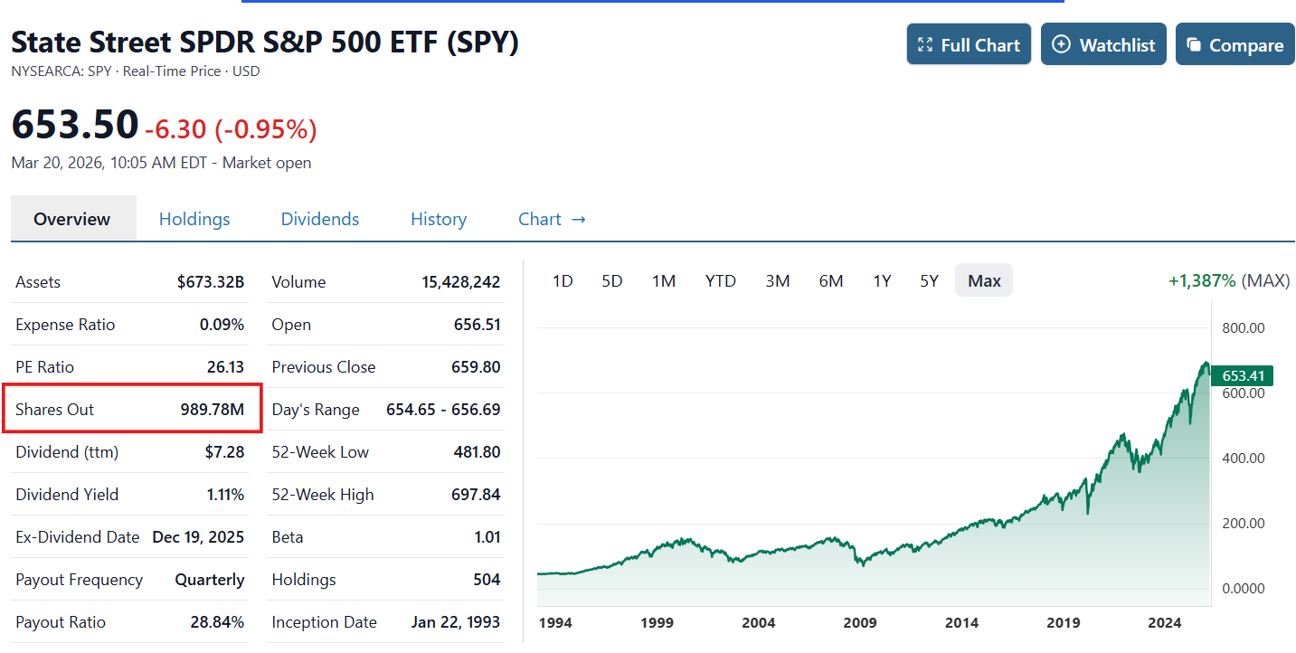Click the 3M range button

(x=778, y=280)
